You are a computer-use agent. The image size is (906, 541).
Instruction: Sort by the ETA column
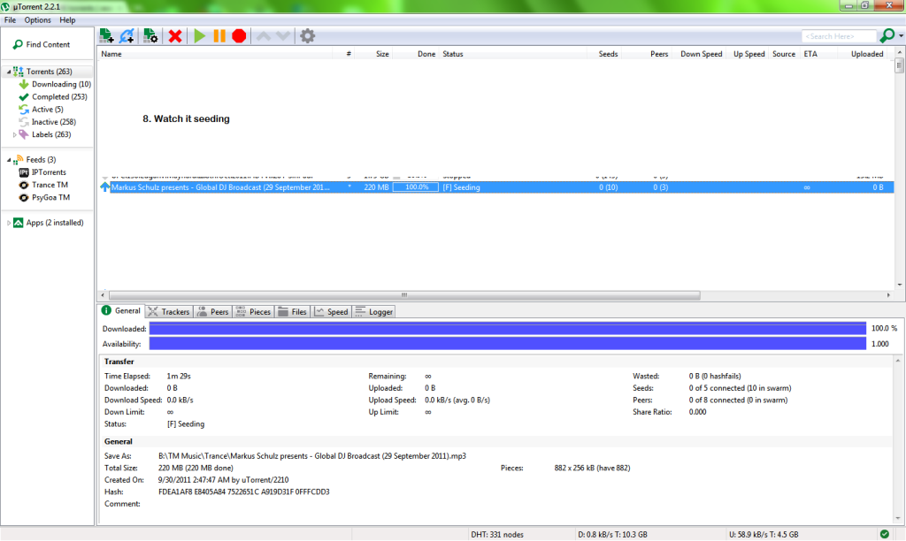click(x=810, y=54)
